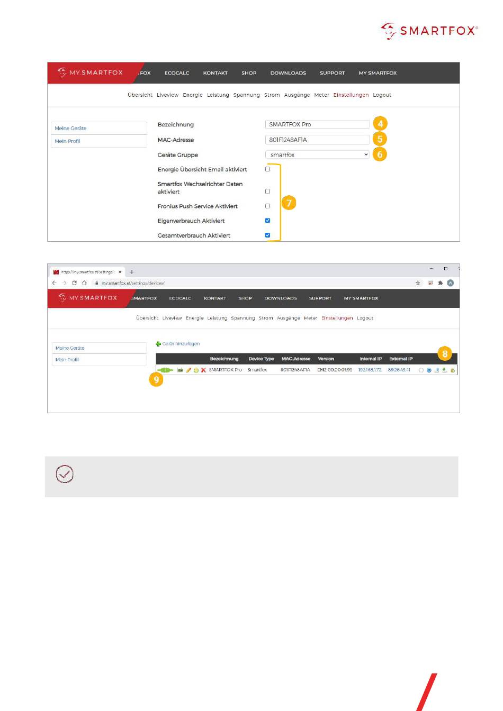
Task: Delete SMARTFOX Pro with the red X icon
Action: coord(203,370)
